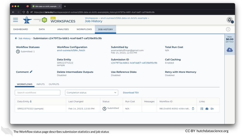Open the workflow details list icon

[202, 109]
